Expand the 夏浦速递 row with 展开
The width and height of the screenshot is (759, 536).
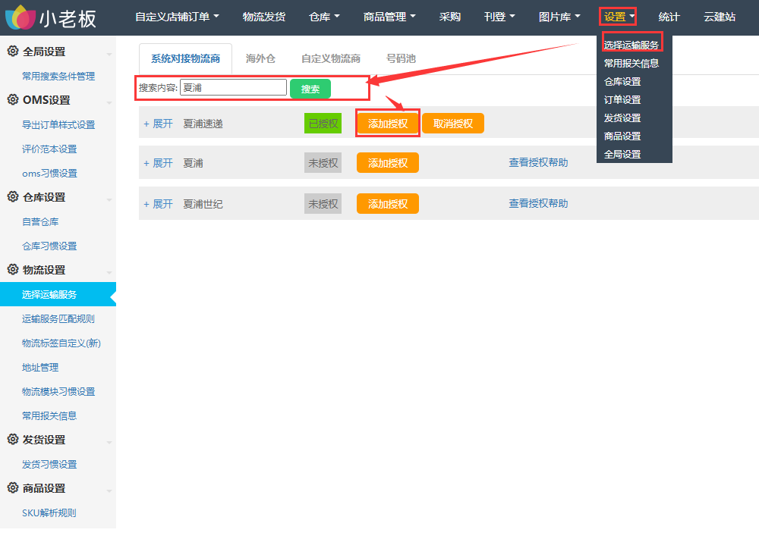159,124
